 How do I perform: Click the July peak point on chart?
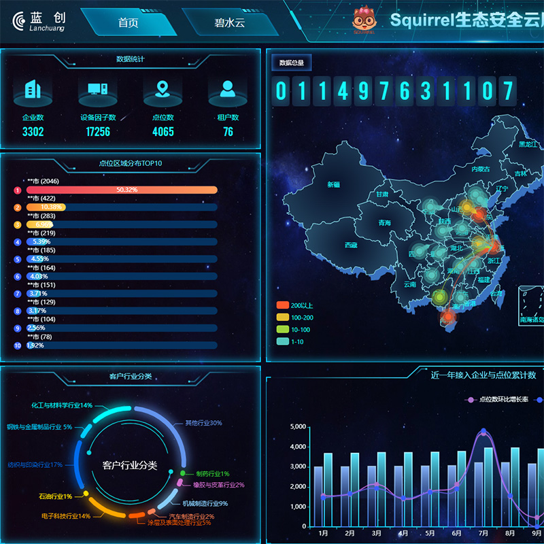click(483, 432)
